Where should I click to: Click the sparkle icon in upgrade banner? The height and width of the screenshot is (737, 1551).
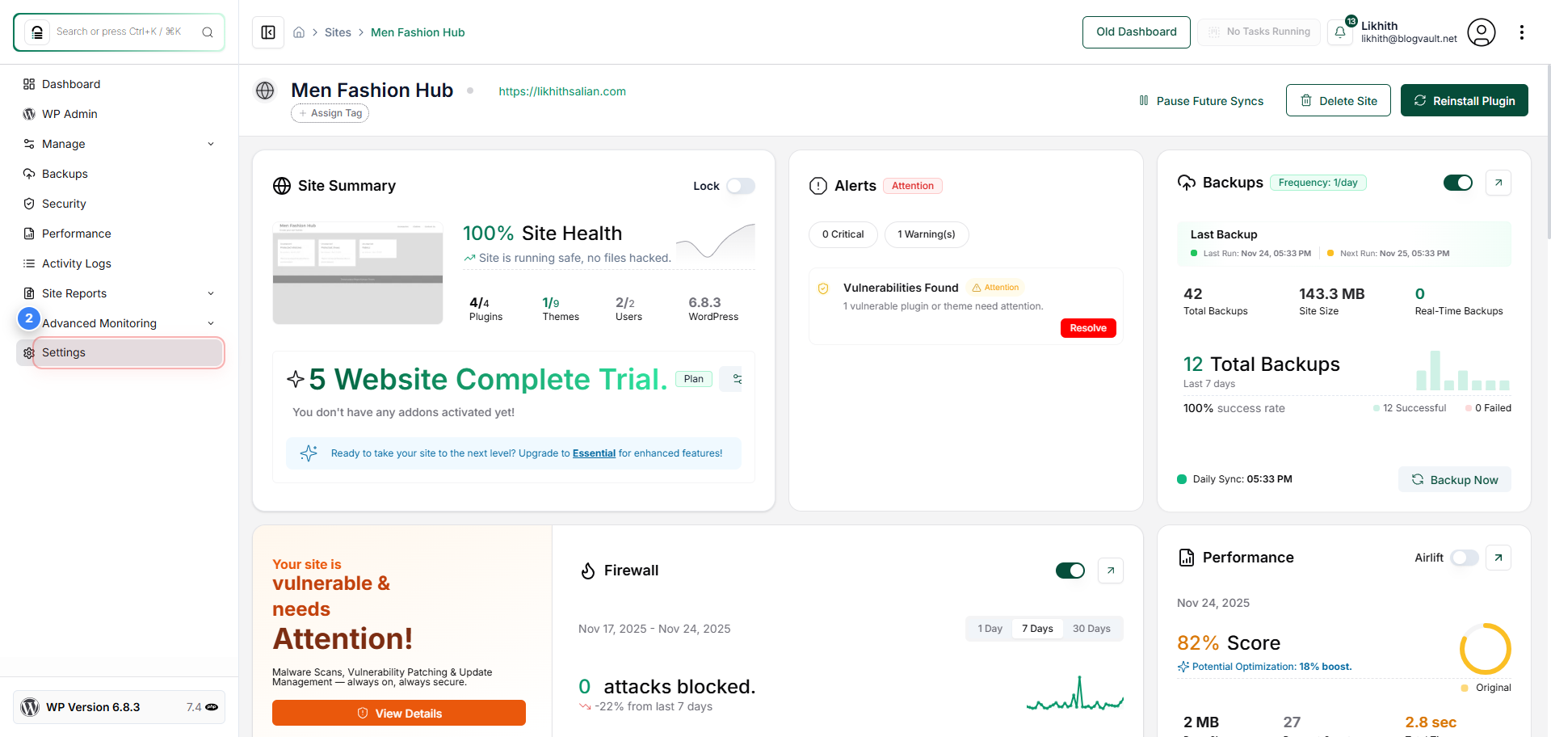309,453
